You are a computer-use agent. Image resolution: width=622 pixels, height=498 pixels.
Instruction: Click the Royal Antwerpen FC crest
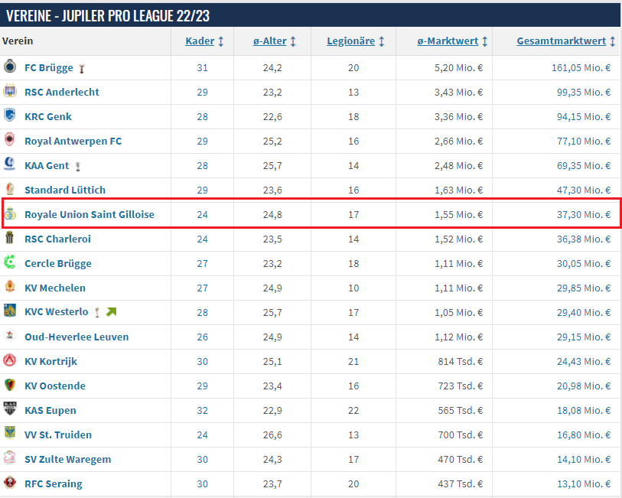point(10,139)
